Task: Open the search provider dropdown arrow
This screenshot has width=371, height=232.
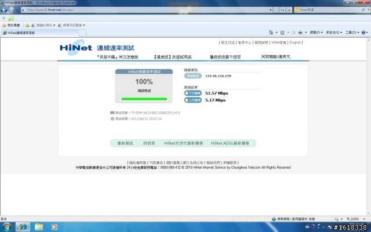Action: pyautogui.click(x=368, y=10)
